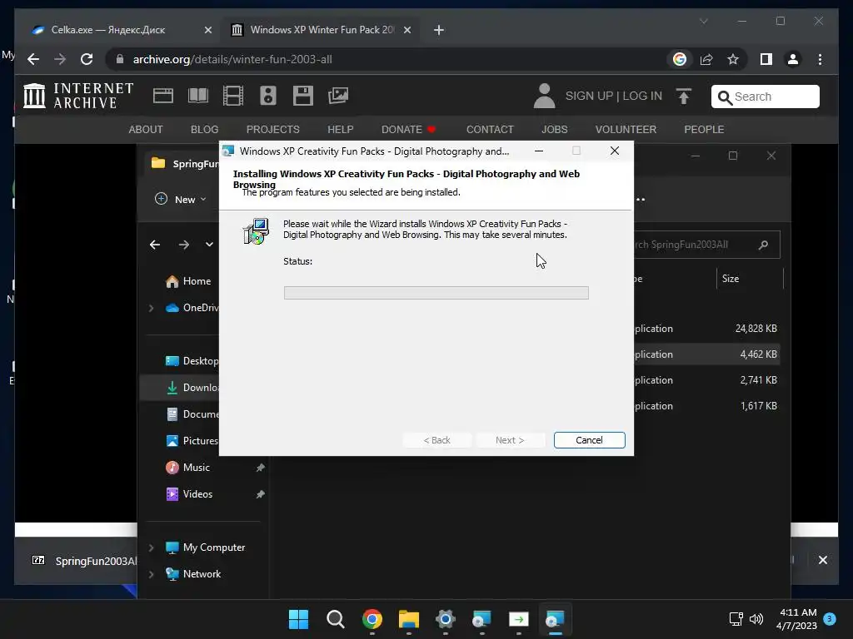Screen dimensions: 853x639
Task: Open the JOBS link
Action: (x=554, y=129)
